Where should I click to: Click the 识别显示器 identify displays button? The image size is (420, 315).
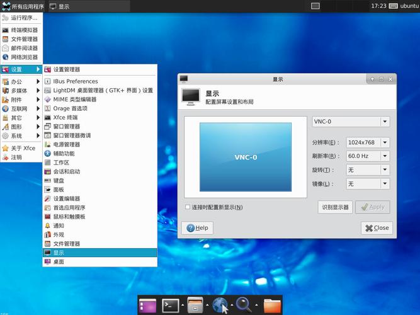[x=335, y=207]
